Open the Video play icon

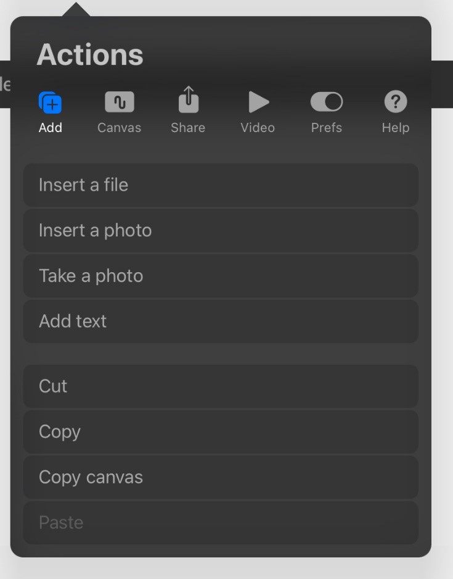click(258, 102)
